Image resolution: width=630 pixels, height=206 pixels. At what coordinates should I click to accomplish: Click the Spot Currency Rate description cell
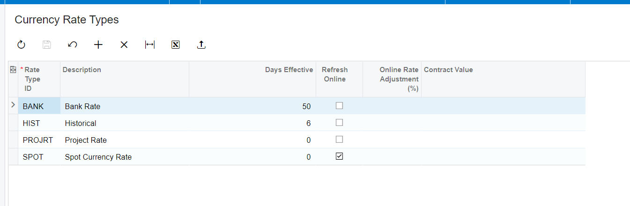(125, 157)
